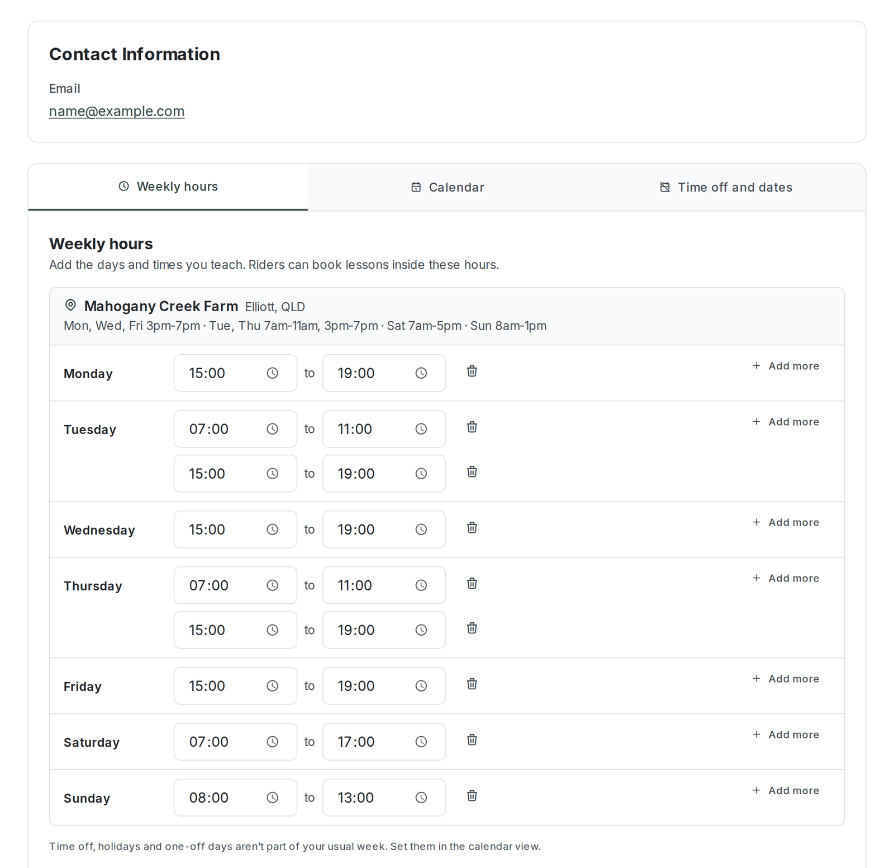Click the 'Elliott, QLD' location text

click(275, 307)
